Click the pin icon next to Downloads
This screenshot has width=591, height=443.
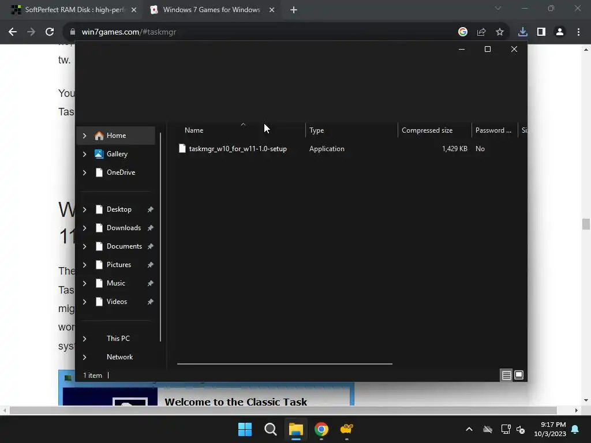[x=151, y=228]
